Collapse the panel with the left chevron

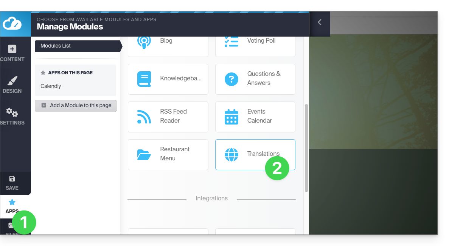pos(320,22)
